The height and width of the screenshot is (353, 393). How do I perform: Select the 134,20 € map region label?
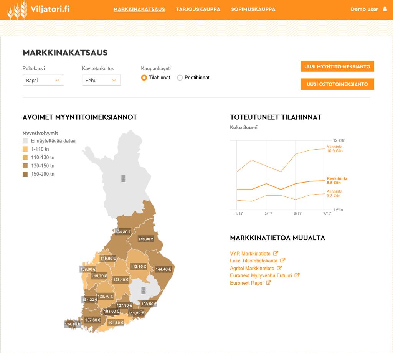[x=90, y=299]
